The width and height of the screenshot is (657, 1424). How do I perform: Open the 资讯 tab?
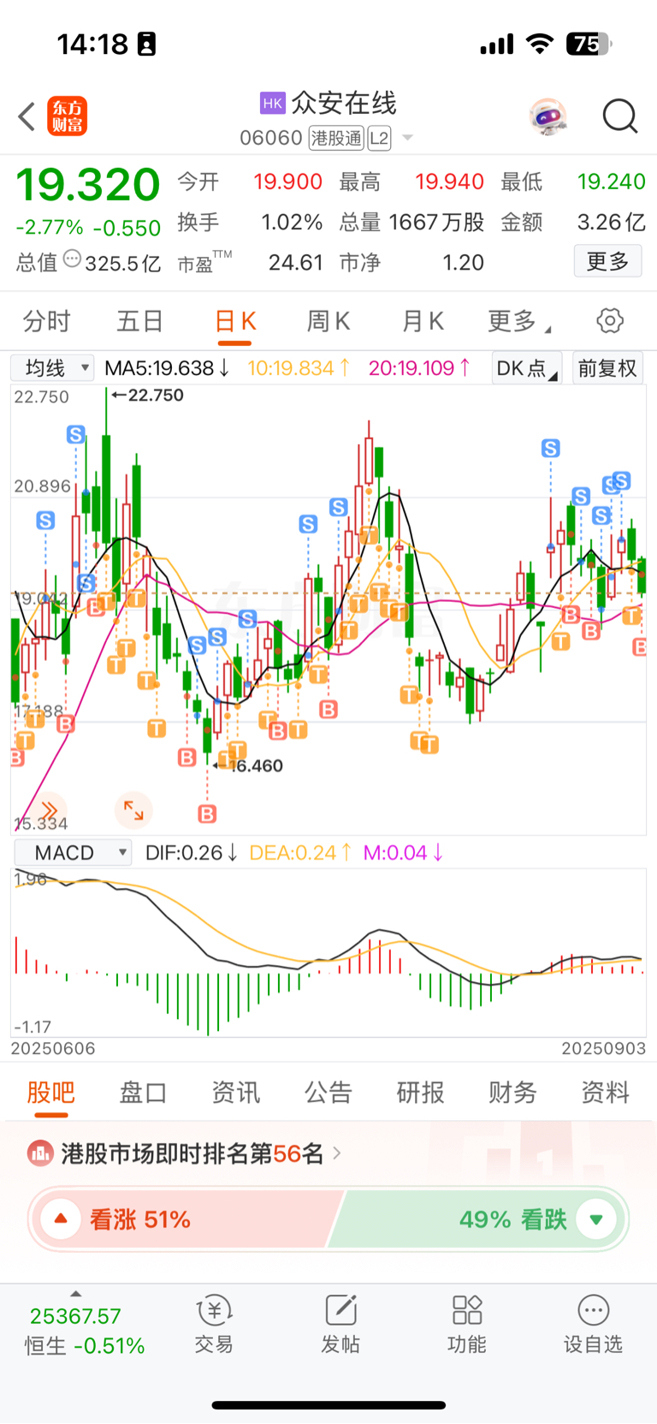[x=235, y=1093]
